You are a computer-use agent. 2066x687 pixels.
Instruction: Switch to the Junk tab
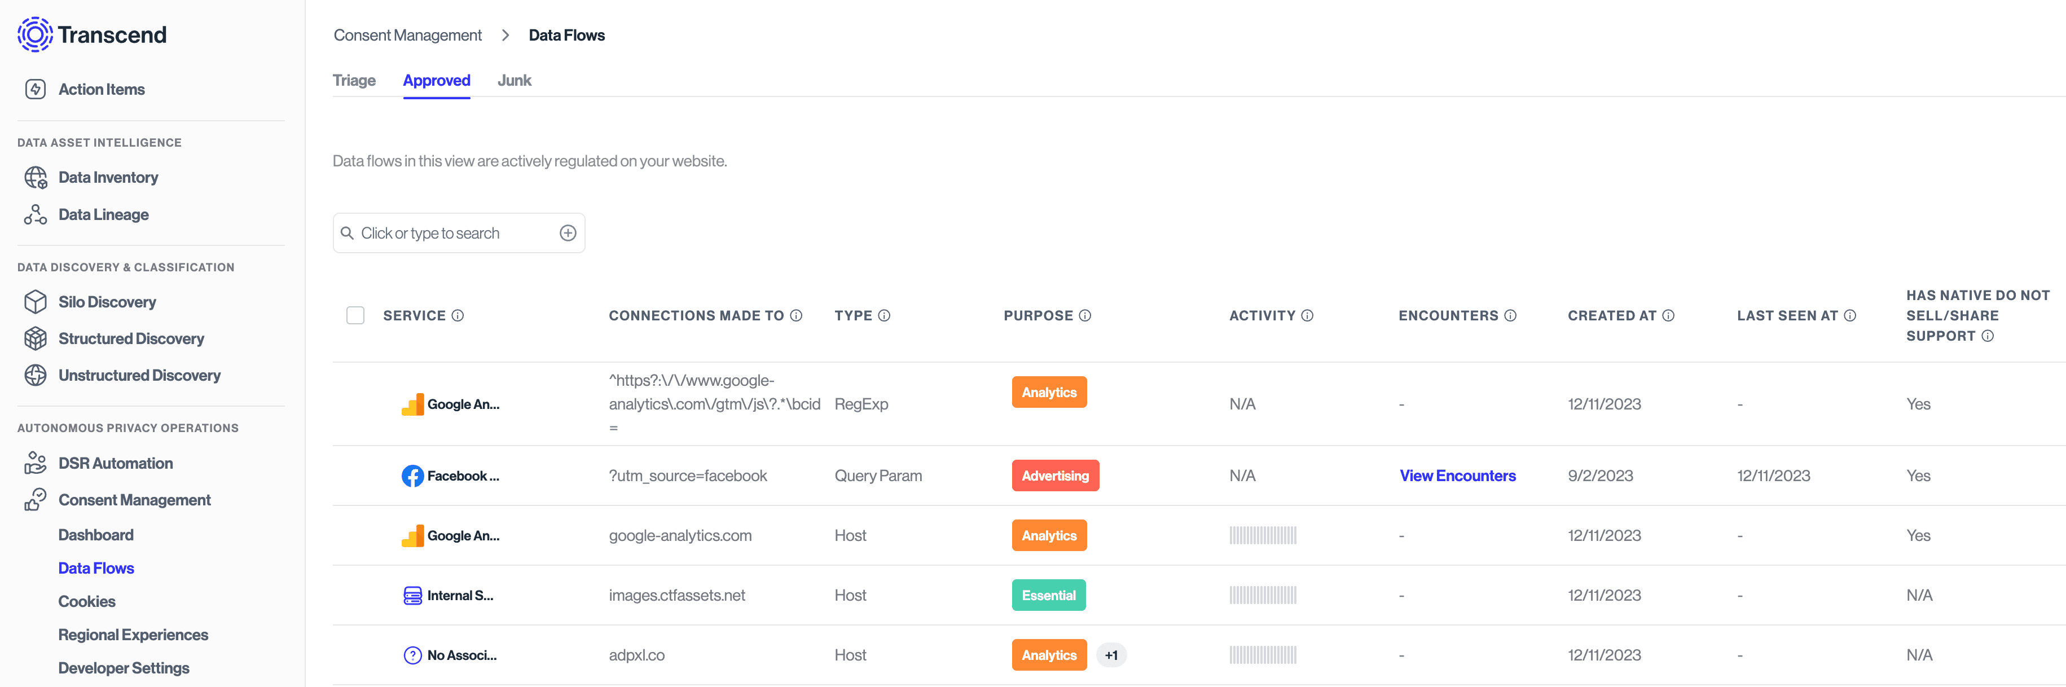point(514,80)
